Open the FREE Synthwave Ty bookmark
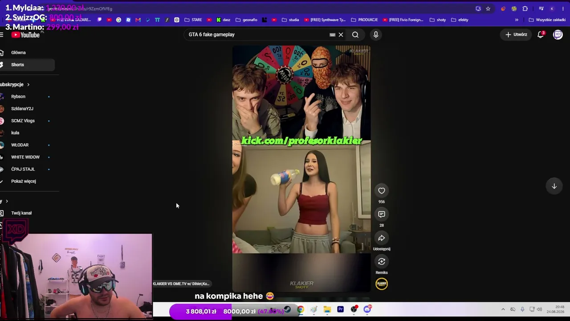The width and height of the screenshot is (570, 321). pyautogui.click(x=325, y=20)
